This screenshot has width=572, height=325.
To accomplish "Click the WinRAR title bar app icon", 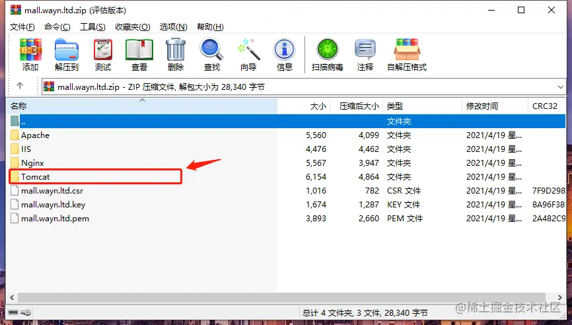I will coord(16,10).
